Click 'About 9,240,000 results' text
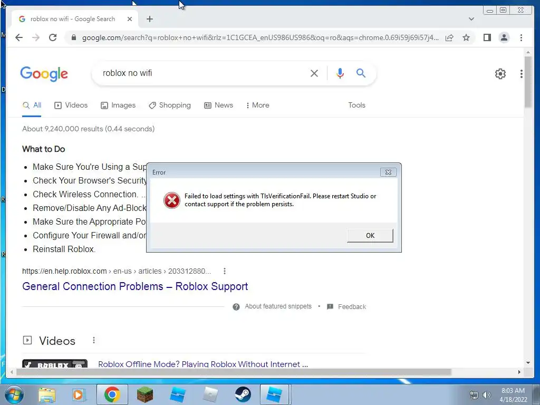This screenshot has height=405, width=540. (x=63, y=129)
